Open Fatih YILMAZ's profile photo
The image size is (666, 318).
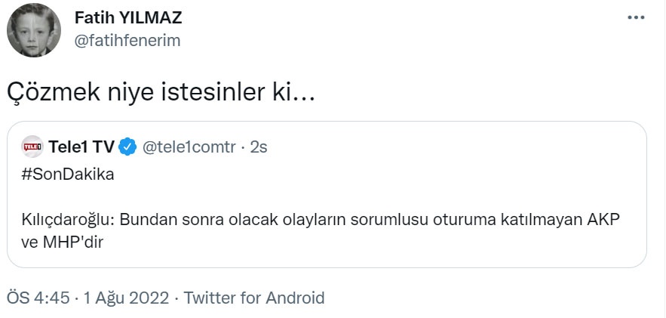[x=34, y=30]
